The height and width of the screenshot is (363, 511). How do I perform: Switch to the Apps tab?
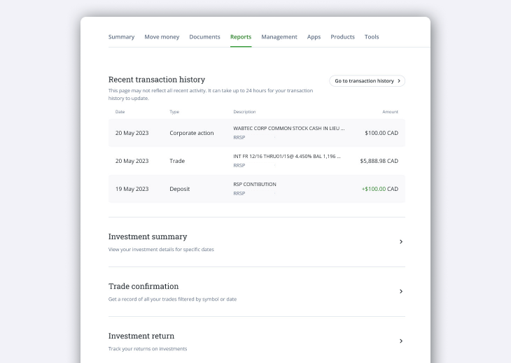pos(314,37)
